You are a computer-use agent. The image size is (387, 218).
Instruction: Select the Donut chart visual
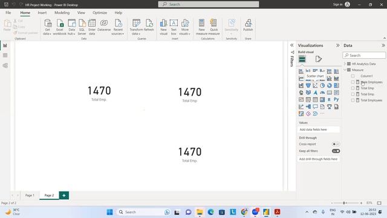click(329, 85)
